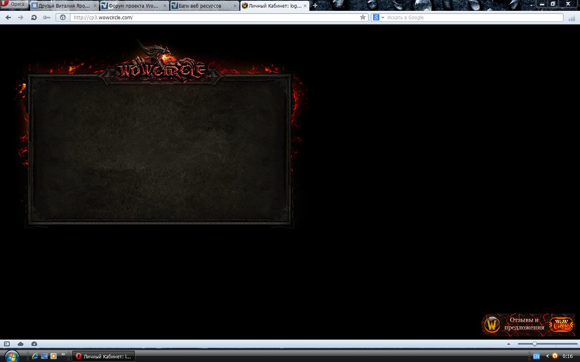Screen dimensions: 580x362
Task: Open site info globe badge
Action: 63,17
